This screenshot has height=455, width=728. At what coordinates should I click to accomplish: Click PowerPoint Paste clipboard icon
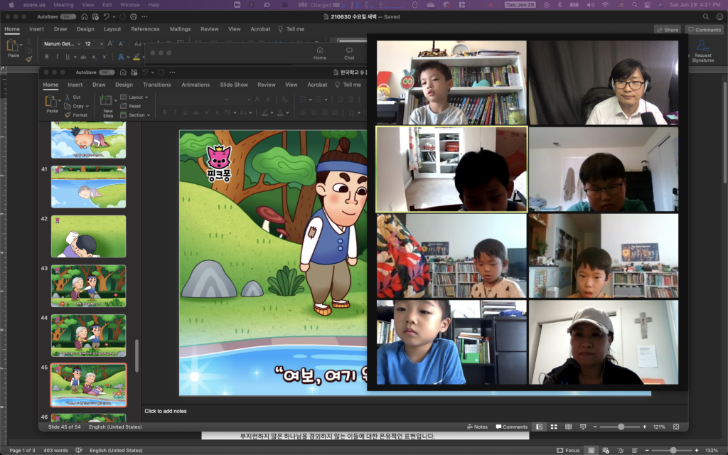pyautogui.click(x=52, y=101)
